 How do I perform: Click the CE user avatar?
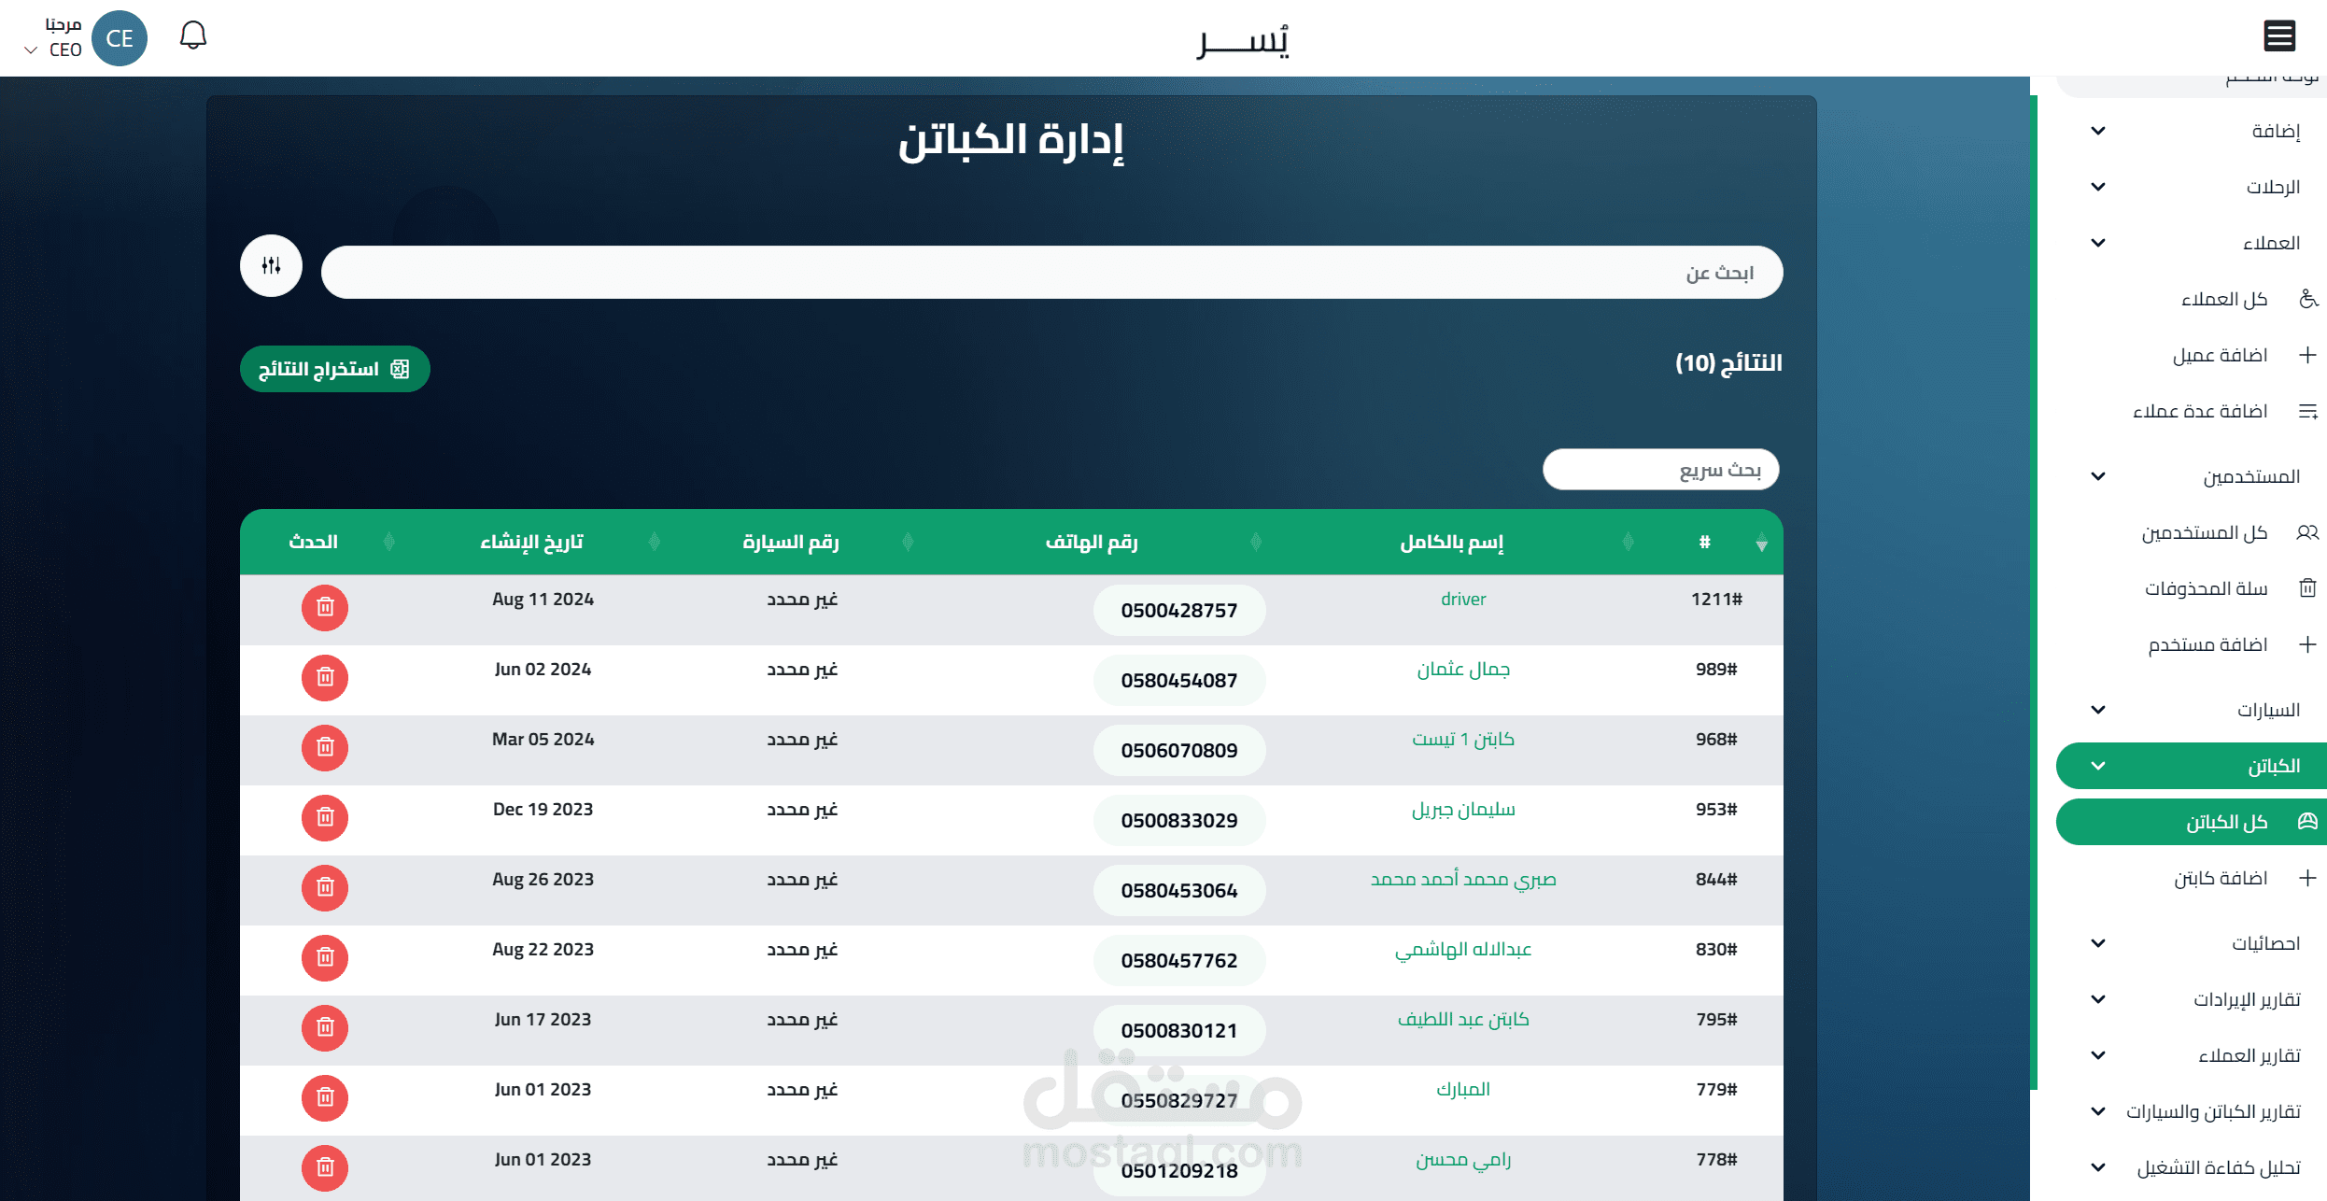pos(120,38)
